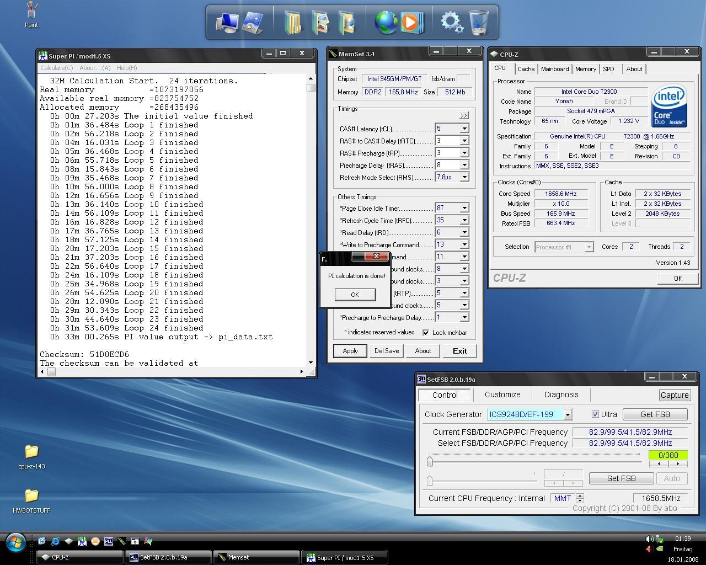Open the Documents folder in the dock
The height and width of the screenshot is (565, 706).
click(293, 23)
